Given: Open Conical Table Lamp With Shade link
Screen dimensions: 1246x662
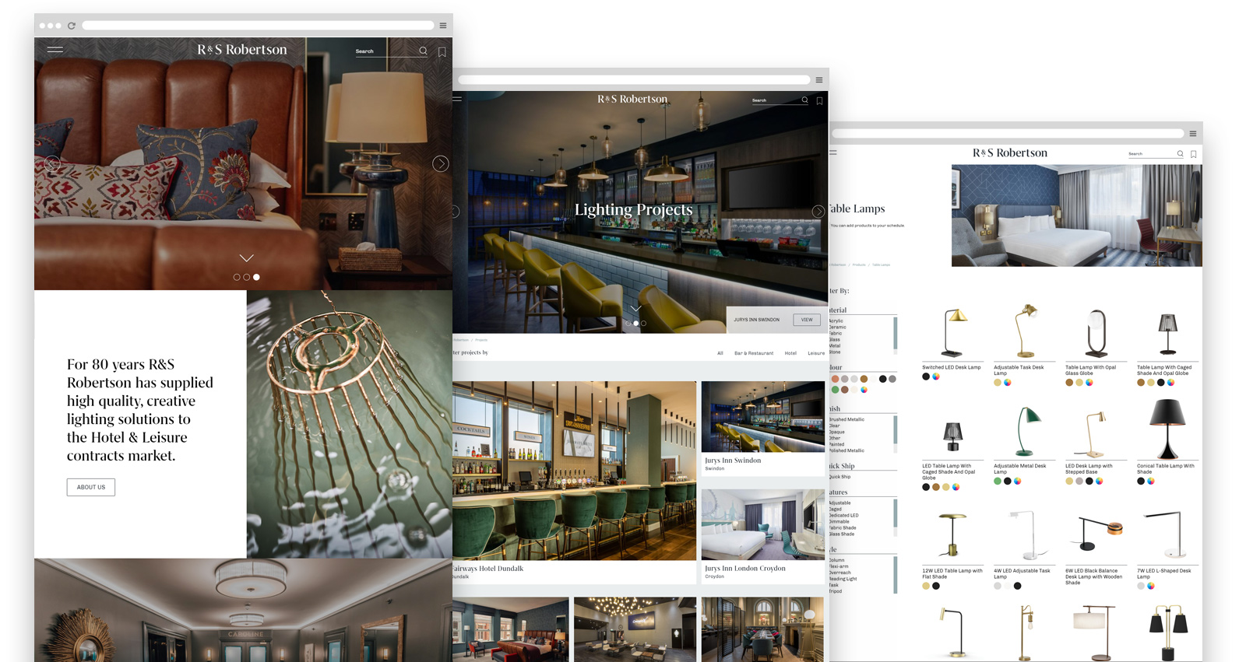Looking at the screenshot, I should point(1165,468).
